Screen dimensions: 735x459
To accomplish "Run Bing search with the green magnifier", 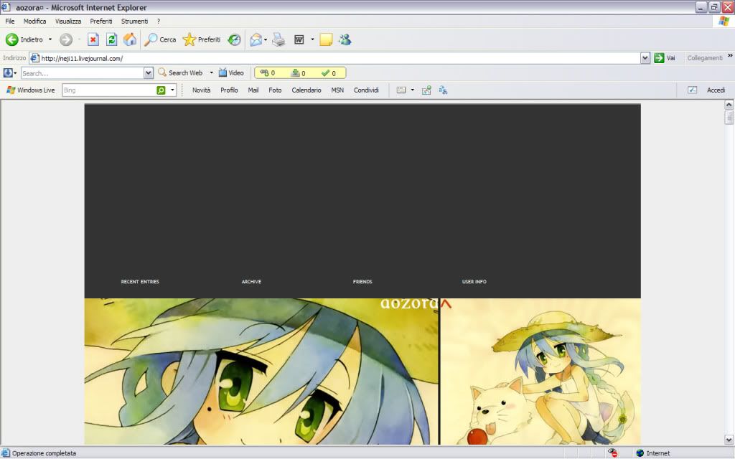I will click(x=161, y=90).
